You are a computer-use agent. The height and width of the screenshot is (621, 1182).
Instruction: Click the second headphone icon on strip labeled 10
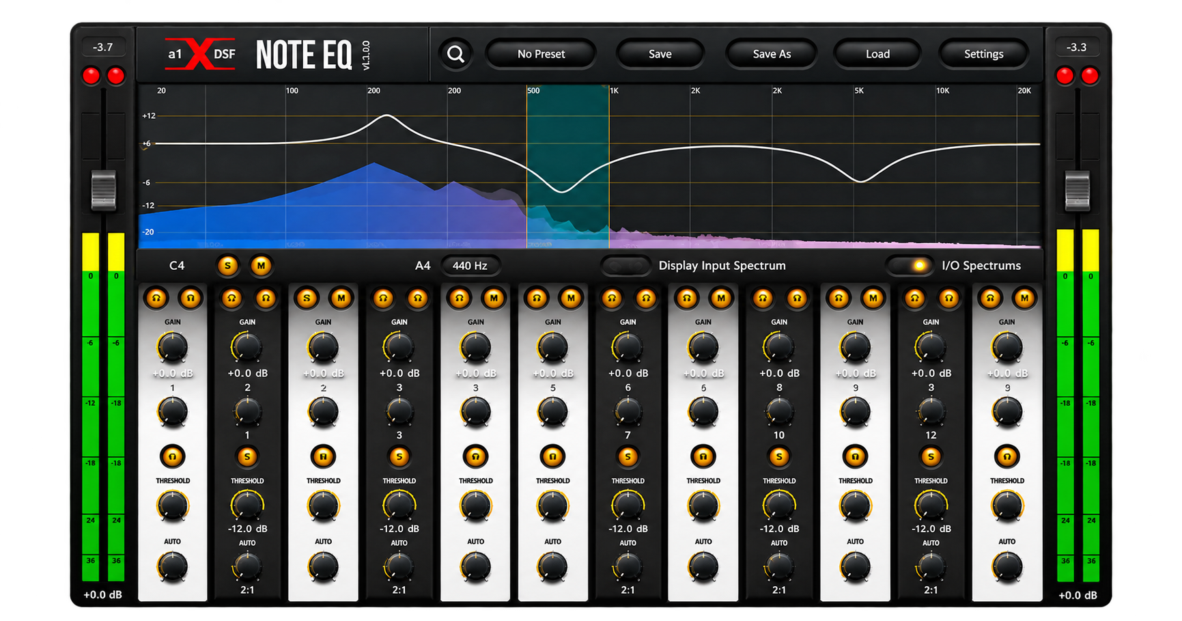coord(797,298)
